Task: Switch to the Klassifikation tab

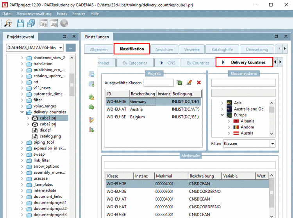Action: point(132,49)
